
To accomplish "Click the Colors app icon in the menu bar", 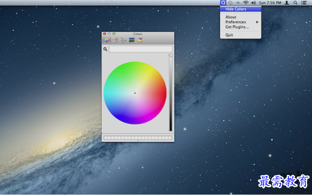I will pos(223,3).
